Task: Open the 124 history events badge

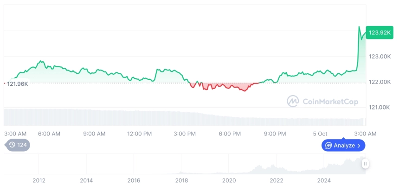Action: coord(19,145)
